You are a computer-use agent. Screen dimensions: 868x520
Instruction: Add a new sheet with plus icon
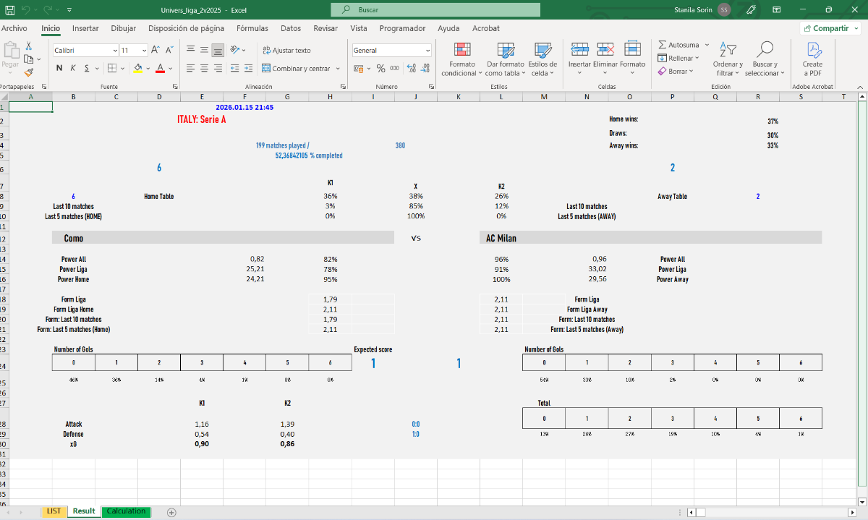pos(171,512)
